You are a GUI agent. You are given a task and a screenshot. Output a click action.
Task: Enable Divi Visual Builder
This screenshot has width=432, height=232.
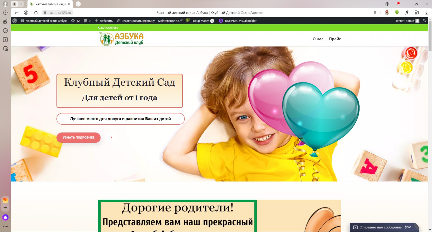pos(238,21)
